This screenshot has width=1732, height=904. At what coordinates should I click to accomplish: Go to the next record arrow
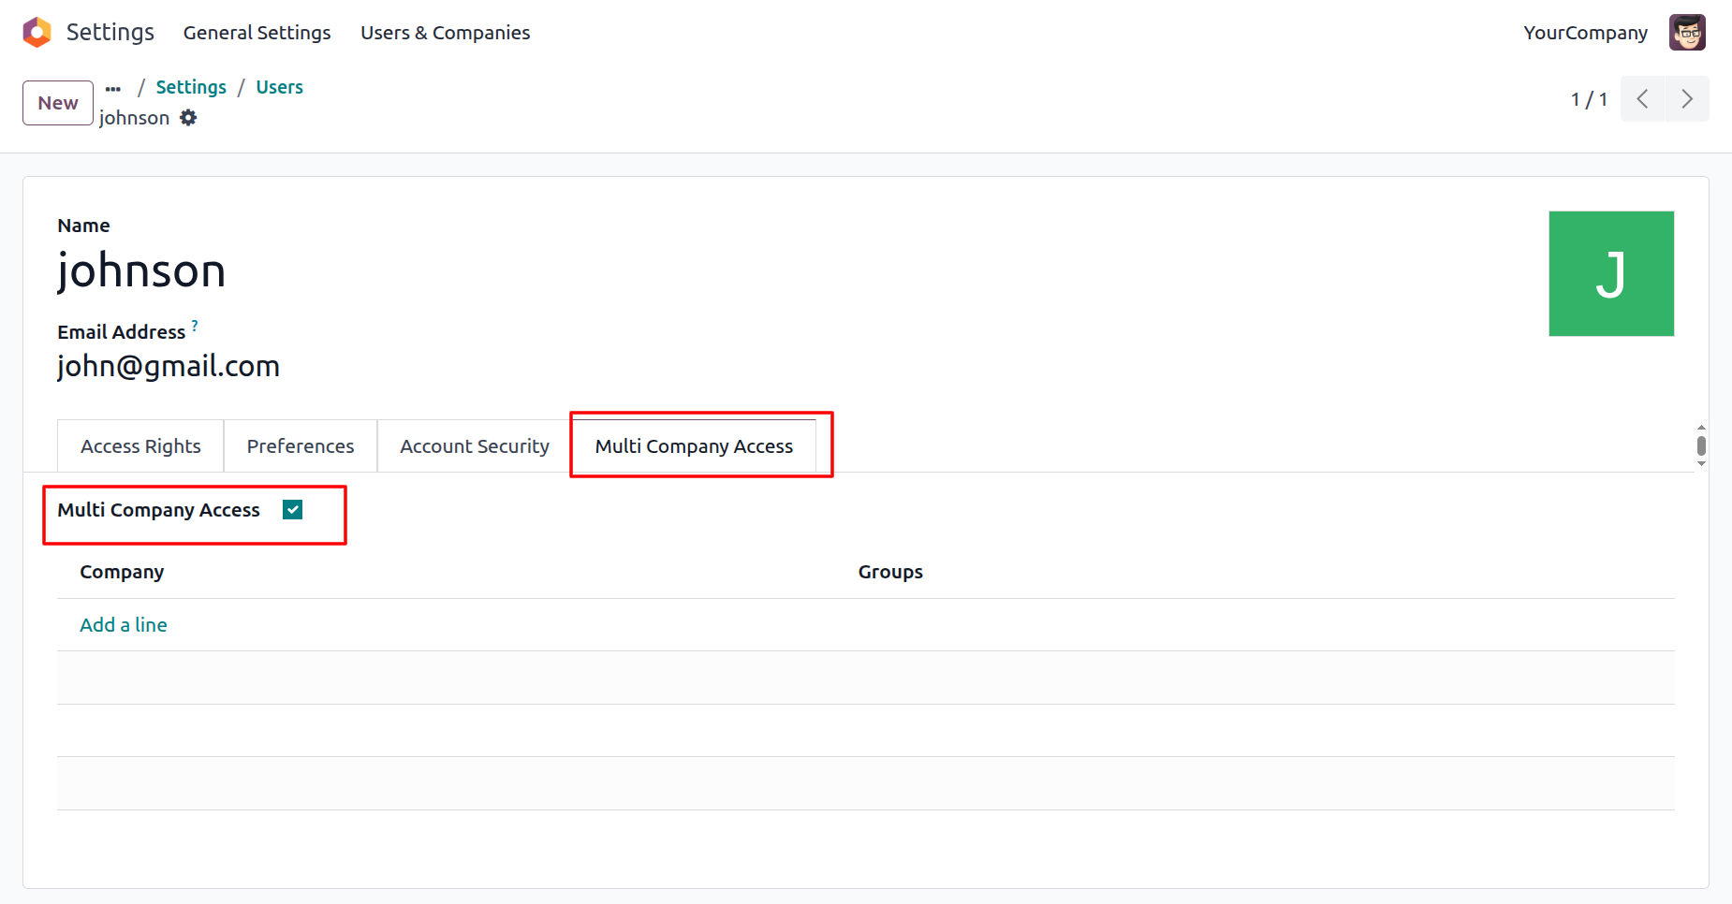coord(1687,99)
